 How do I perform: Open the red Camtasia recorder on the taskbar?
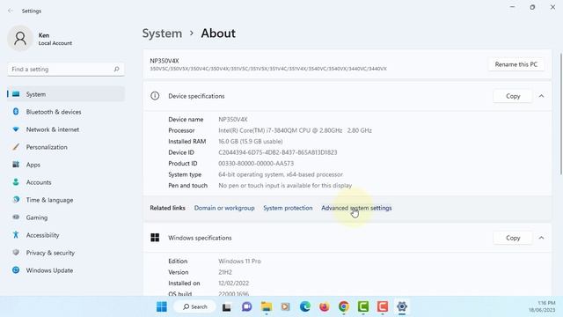click(383, 306)
